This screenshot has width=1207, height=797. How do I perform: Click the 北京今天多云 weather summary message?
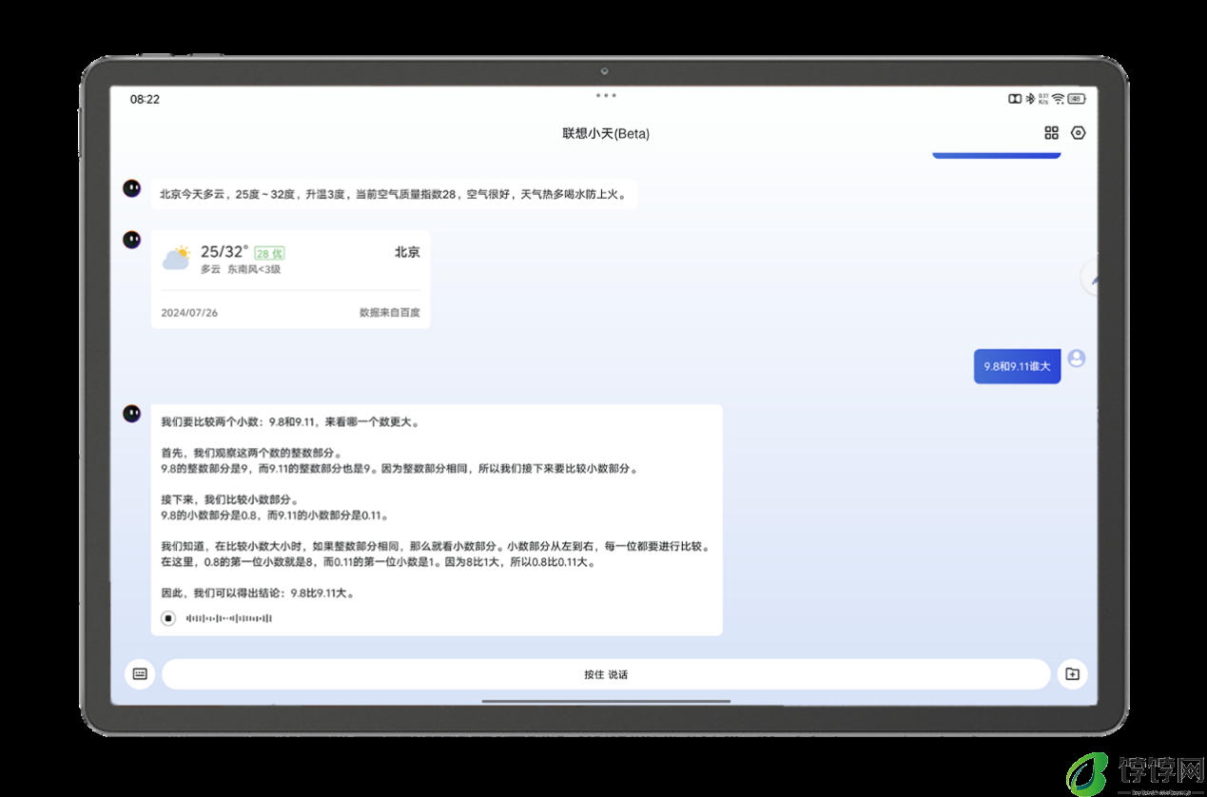coord(394,194)
